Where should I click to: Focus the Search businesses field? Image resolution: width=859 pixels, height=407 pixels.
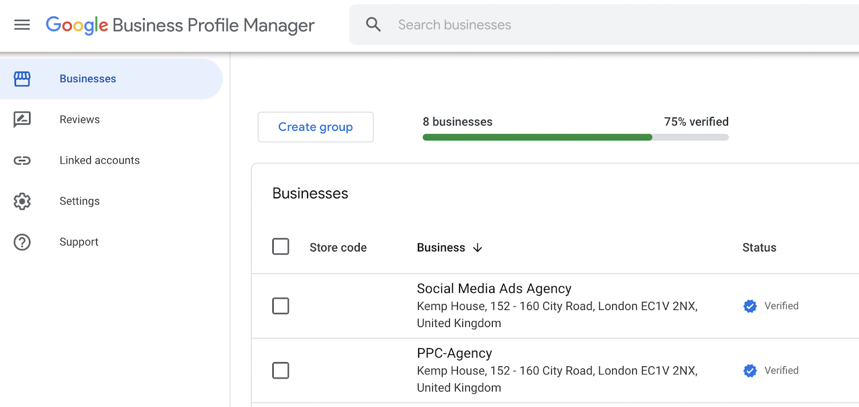591,25
